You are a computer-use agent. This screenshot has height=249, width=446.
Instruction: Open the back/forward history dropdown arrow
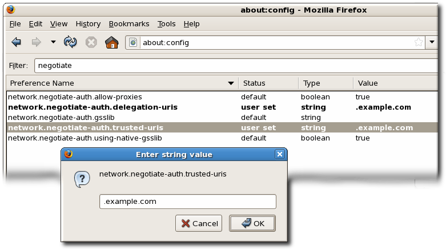(x=53, y=42)
